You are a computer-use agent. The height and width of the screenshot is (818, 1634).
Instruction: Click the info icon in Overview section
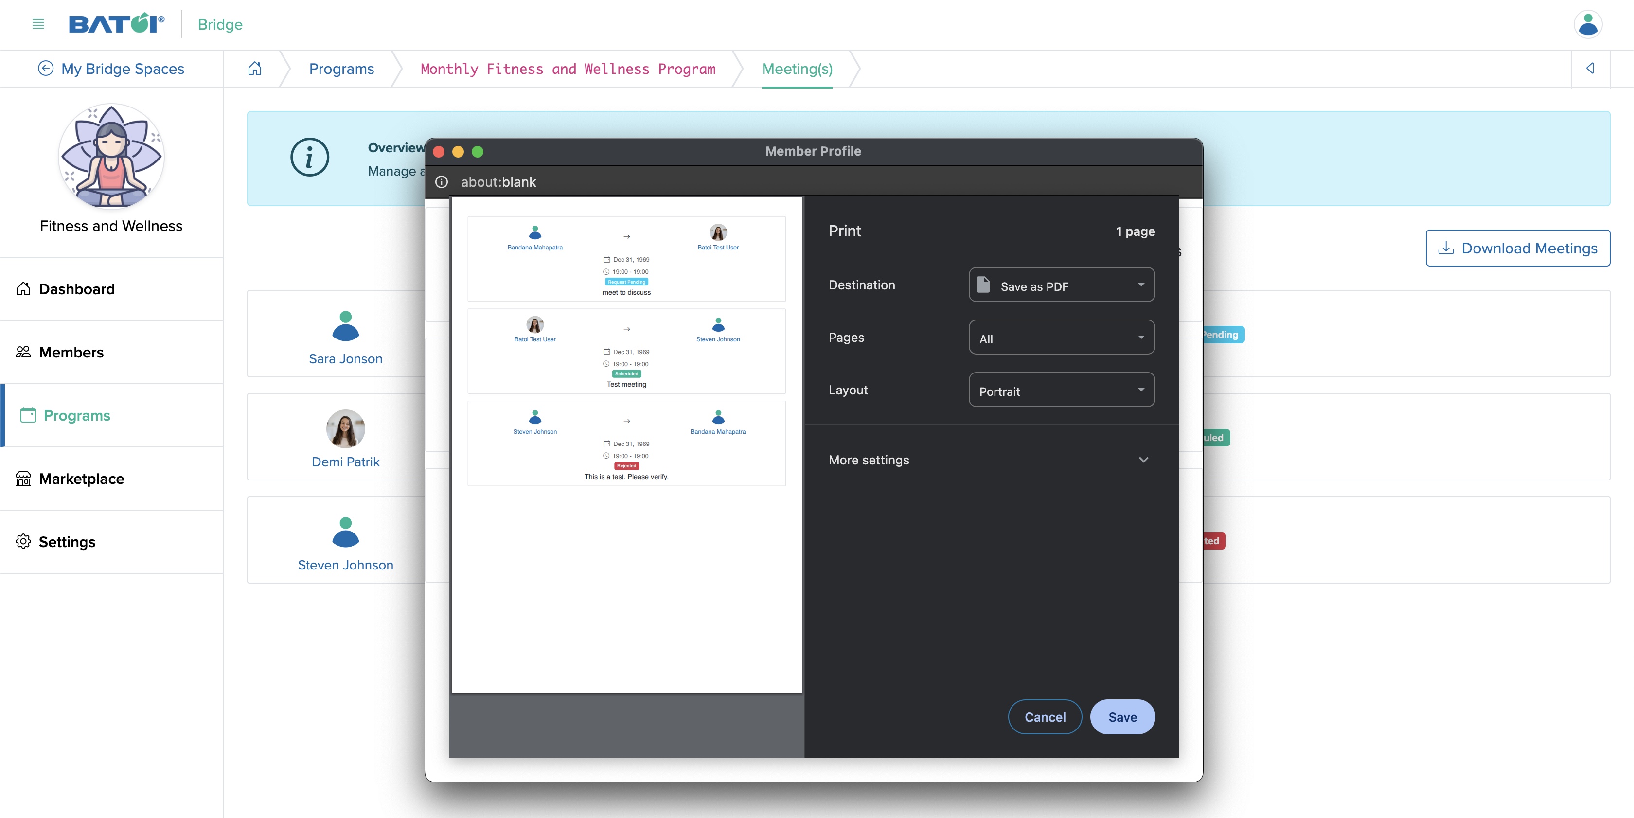(x=308, y=158)
